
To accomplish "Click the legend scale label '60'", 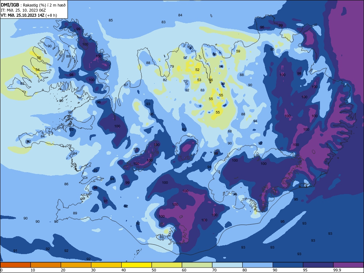I will pyautogui.click(x=184, y=270).
